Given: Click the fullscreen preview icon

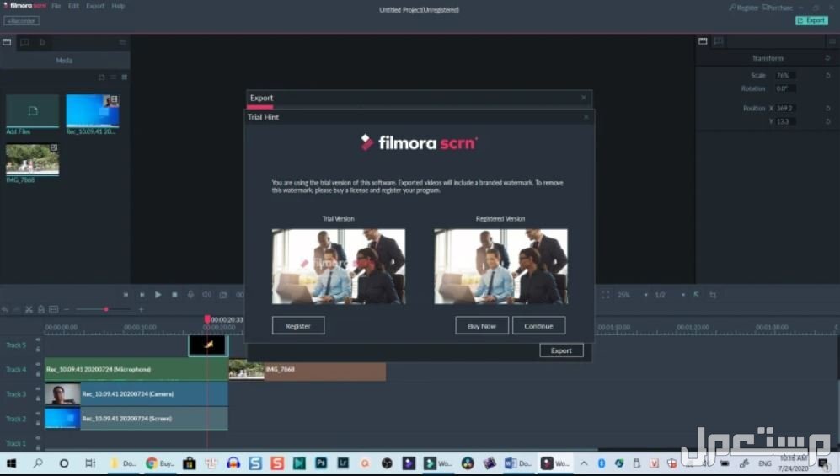Looking at the screenshot, I should click(x=606, y=295).
